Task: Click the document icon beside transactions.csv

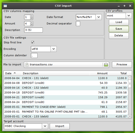Action: pos(27,65)
